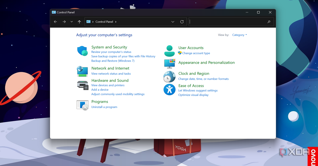
Task: Click Control Panel in the address breadcrumb
Action: pyautogui.click(x=104, y=22)
